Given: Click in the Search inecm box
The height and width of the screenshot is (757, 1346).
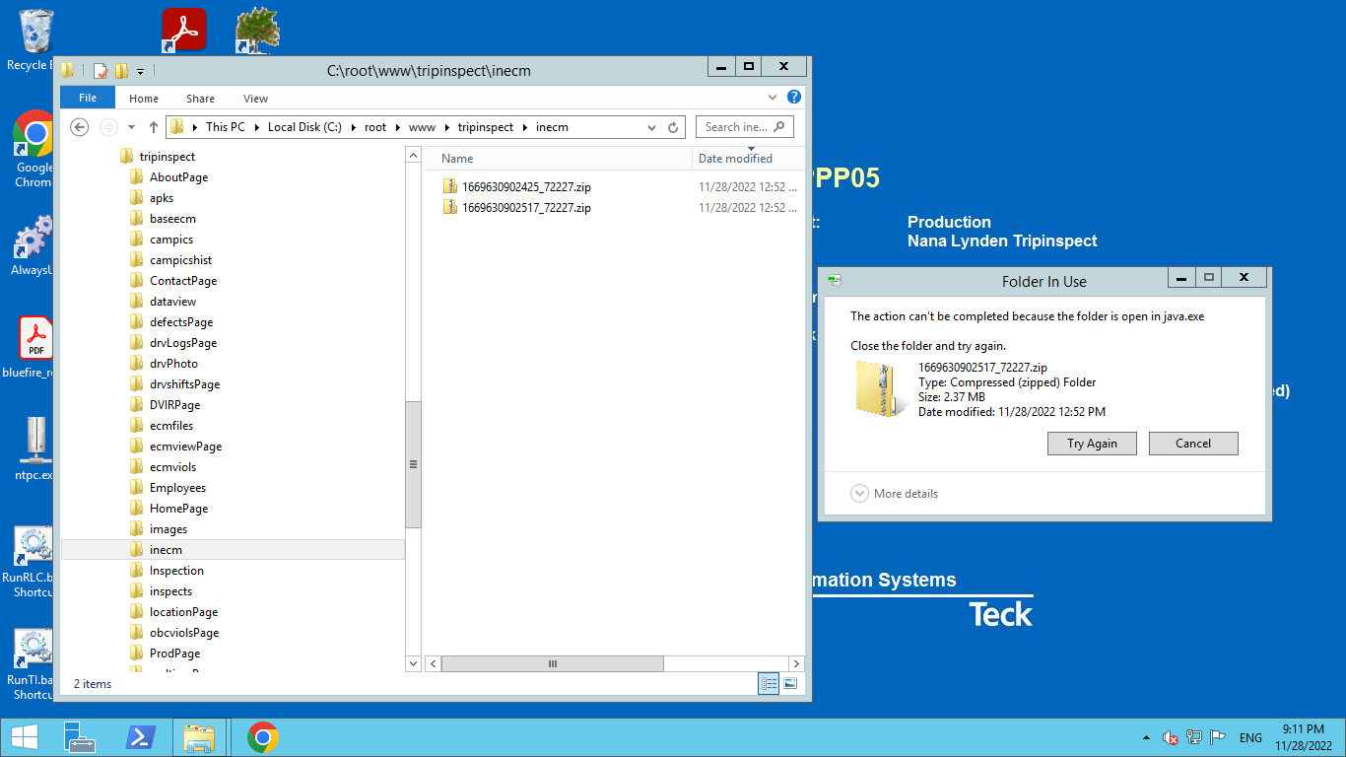Looking at the screenshot, I should [744, 127].
